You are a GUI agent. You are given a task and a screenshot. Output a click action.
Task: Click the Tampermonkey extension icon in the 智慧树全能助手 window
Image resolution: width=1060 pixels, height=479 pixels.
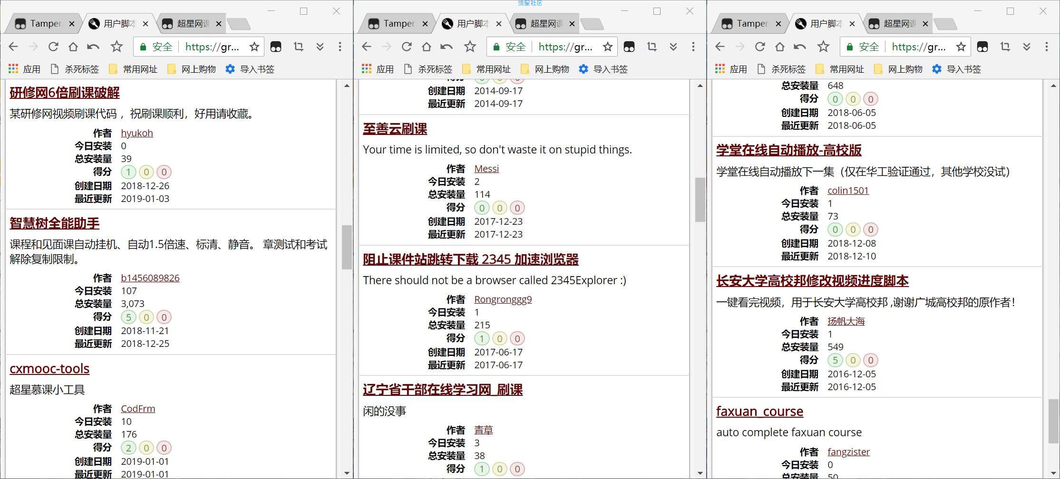pos(276,47)
